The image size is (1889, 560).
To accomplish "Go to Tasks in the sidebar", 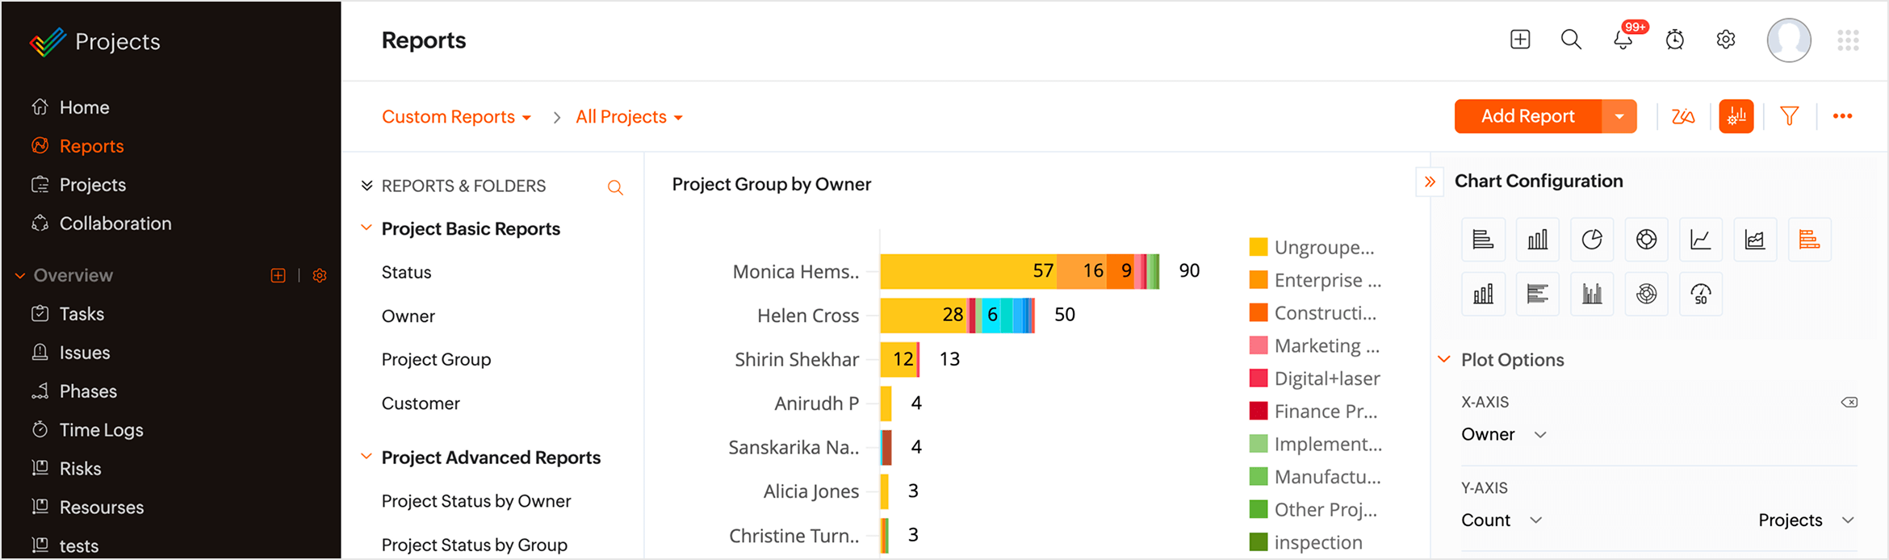I will click(x=82, y=314).
